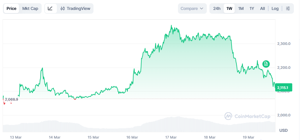
Task: Toggle the Log scale option
Action: click(275, 8)
